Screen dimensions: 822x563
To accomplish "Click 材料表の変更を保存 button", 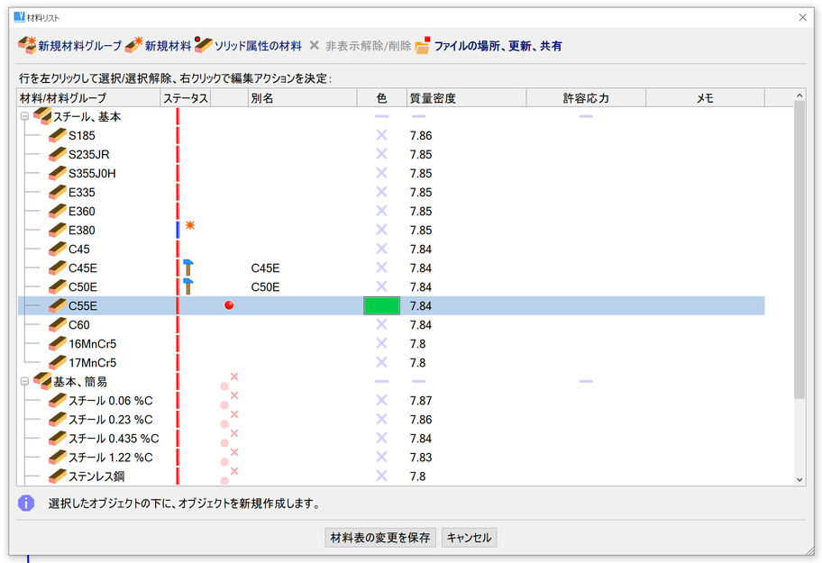I will point(380,538).
